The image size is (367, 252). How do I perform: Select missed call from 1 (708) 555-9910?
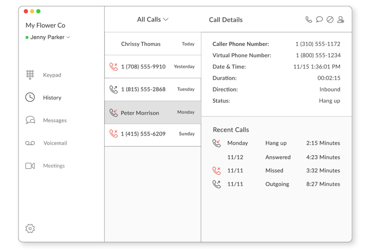(x=153, y=67)
